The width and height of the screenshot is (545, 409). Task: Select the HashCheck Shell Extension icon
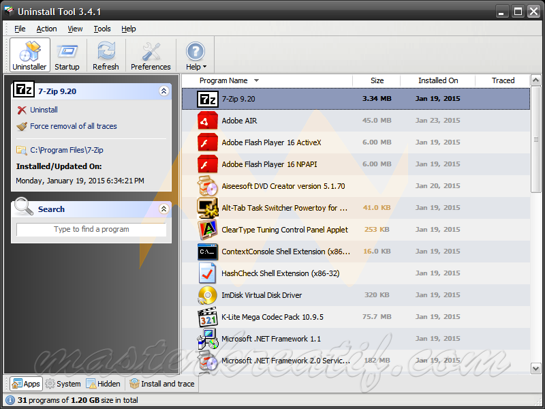208,273
